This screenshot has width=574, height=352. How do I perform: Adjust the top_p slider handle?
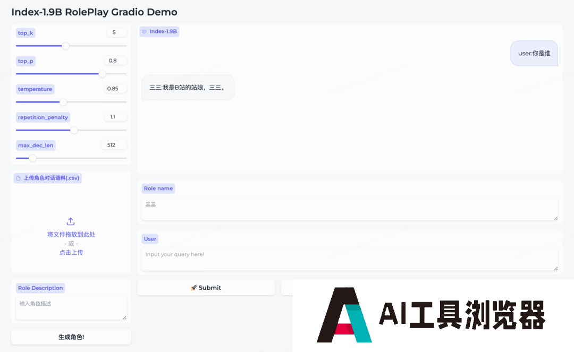102,74
